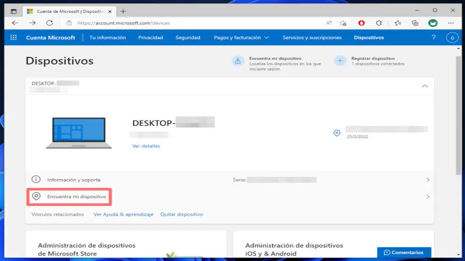Open Encuentra mi dispositivo row
465x261 pixels.
(230, 197)
